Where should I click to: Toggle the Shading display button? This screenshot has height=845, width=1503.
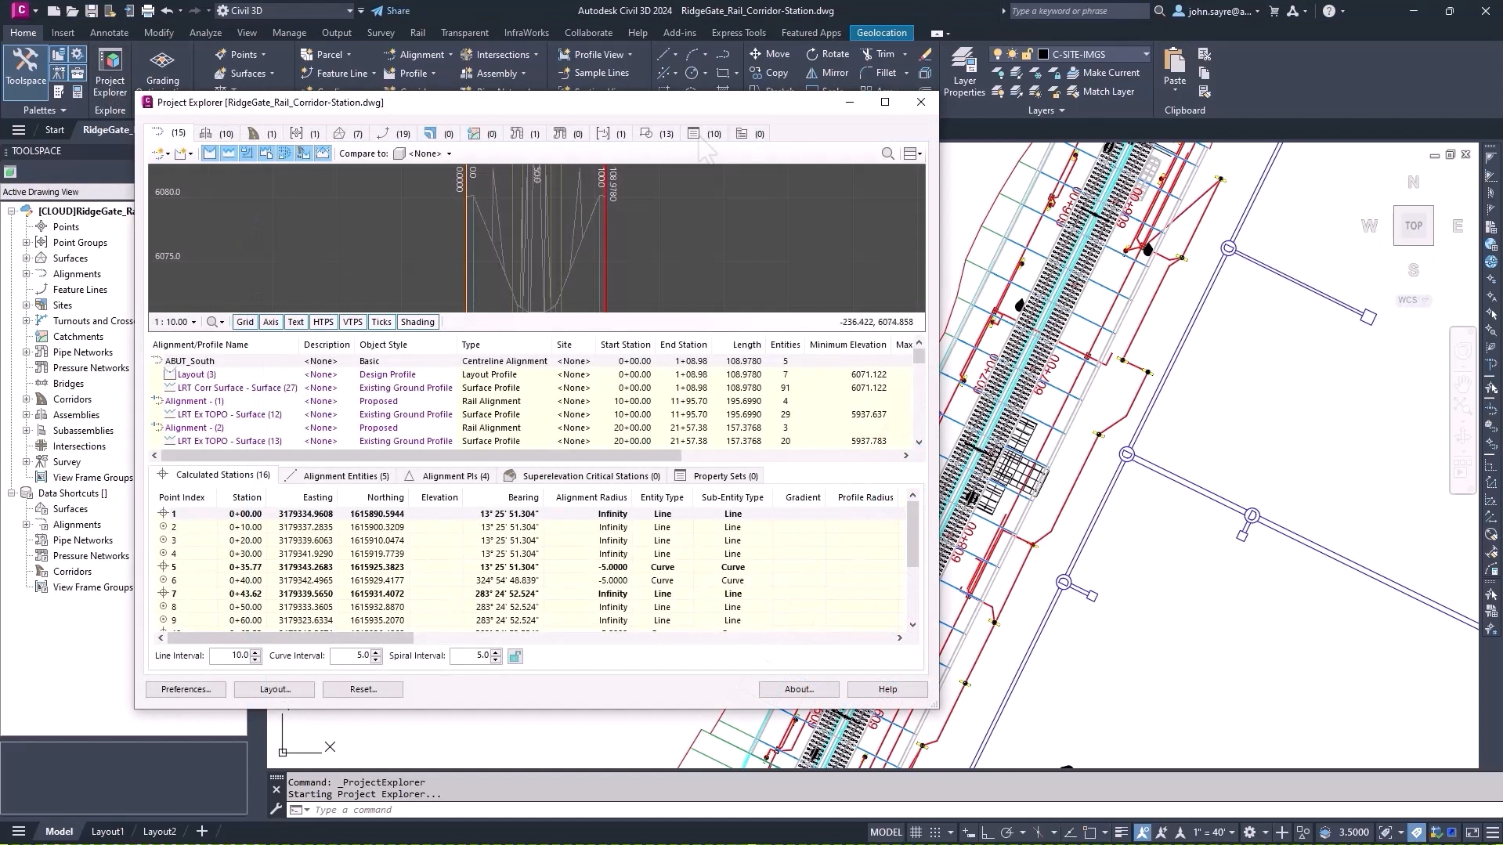point(417,322)
